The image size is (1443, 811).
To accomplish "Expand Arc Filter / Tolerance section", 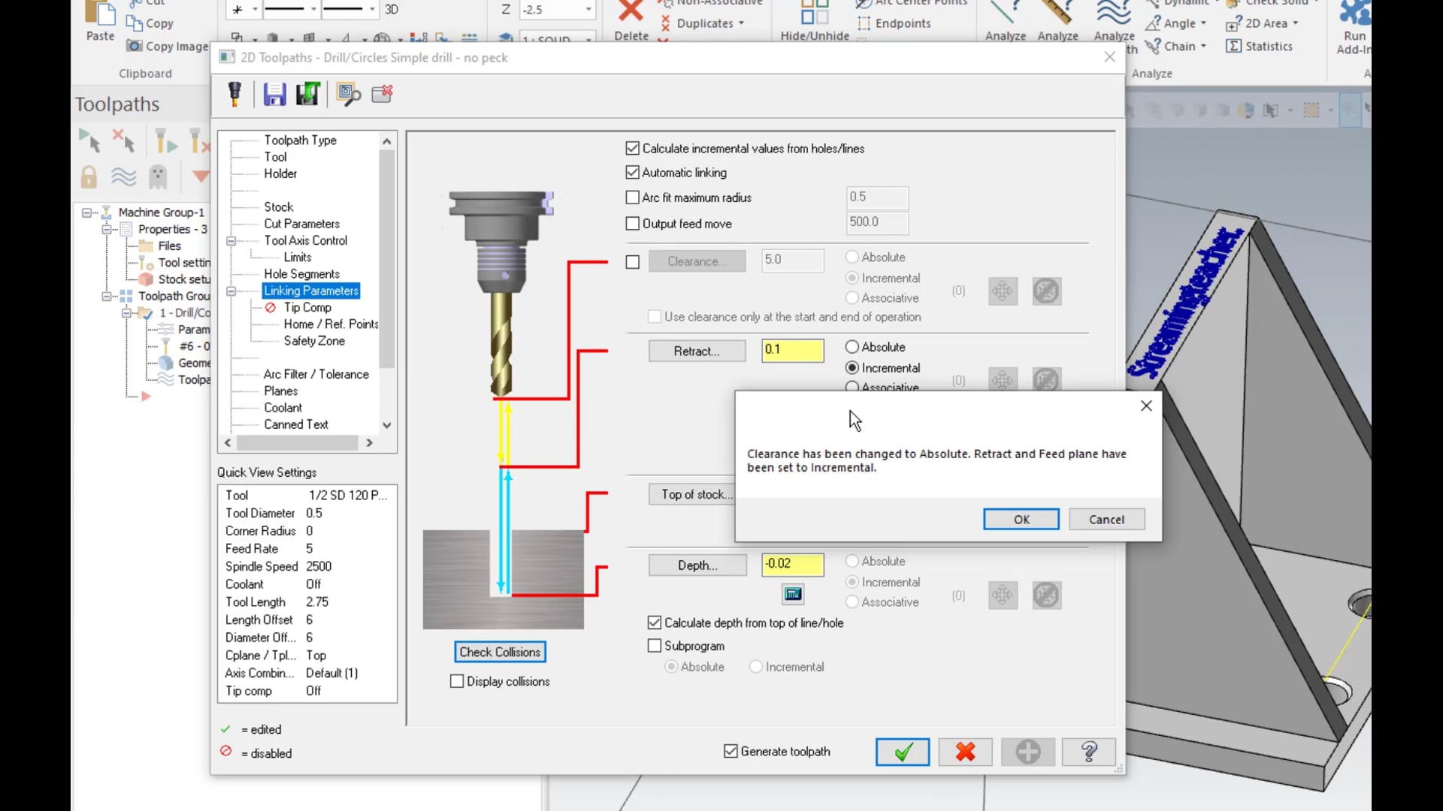I will coord(315,374).
